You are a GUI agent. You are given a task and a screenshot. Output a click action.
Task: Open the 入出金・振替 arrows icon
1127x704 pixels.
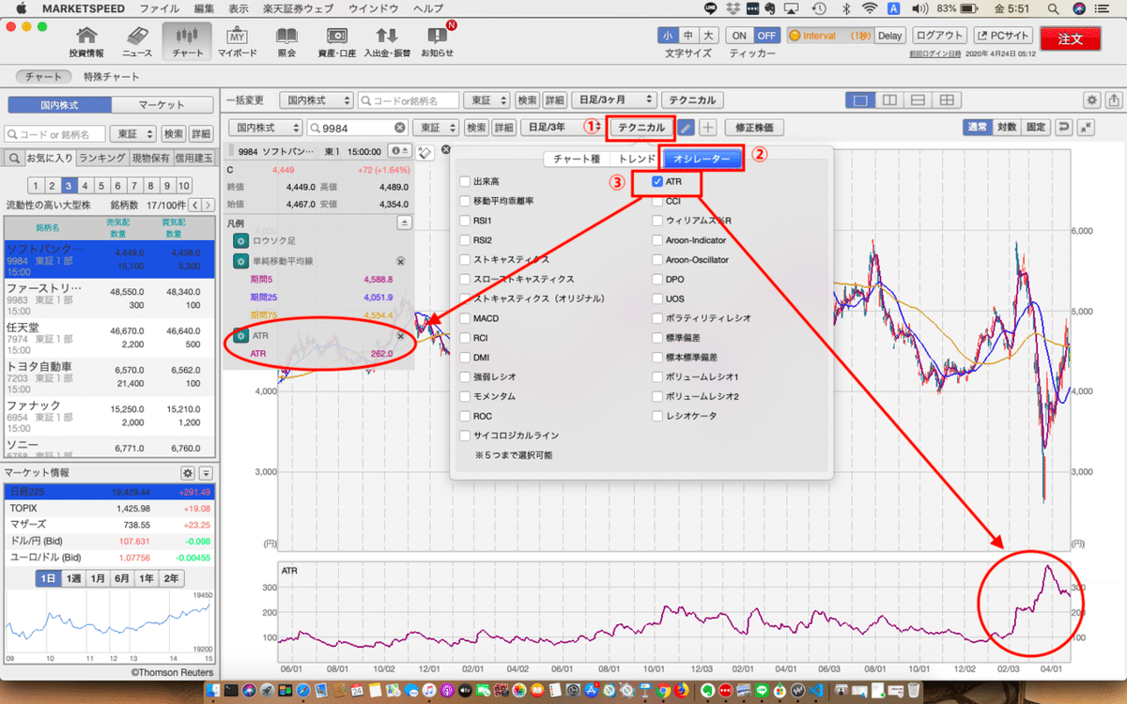pyautogui.click(x=386, y=41)
